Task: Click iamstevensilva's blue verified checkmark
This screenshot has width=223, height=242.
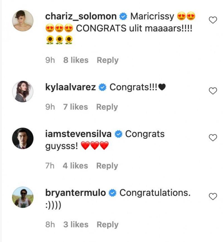Action: coord(118,134)
